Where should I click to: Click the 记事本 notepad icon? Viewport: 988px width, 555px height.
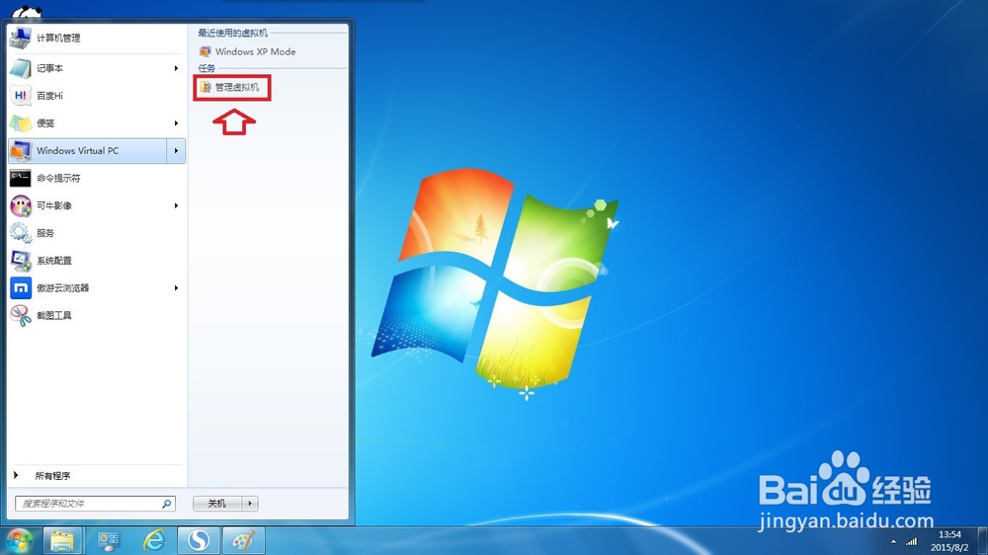pyautogui.click(x=20, y=68)
